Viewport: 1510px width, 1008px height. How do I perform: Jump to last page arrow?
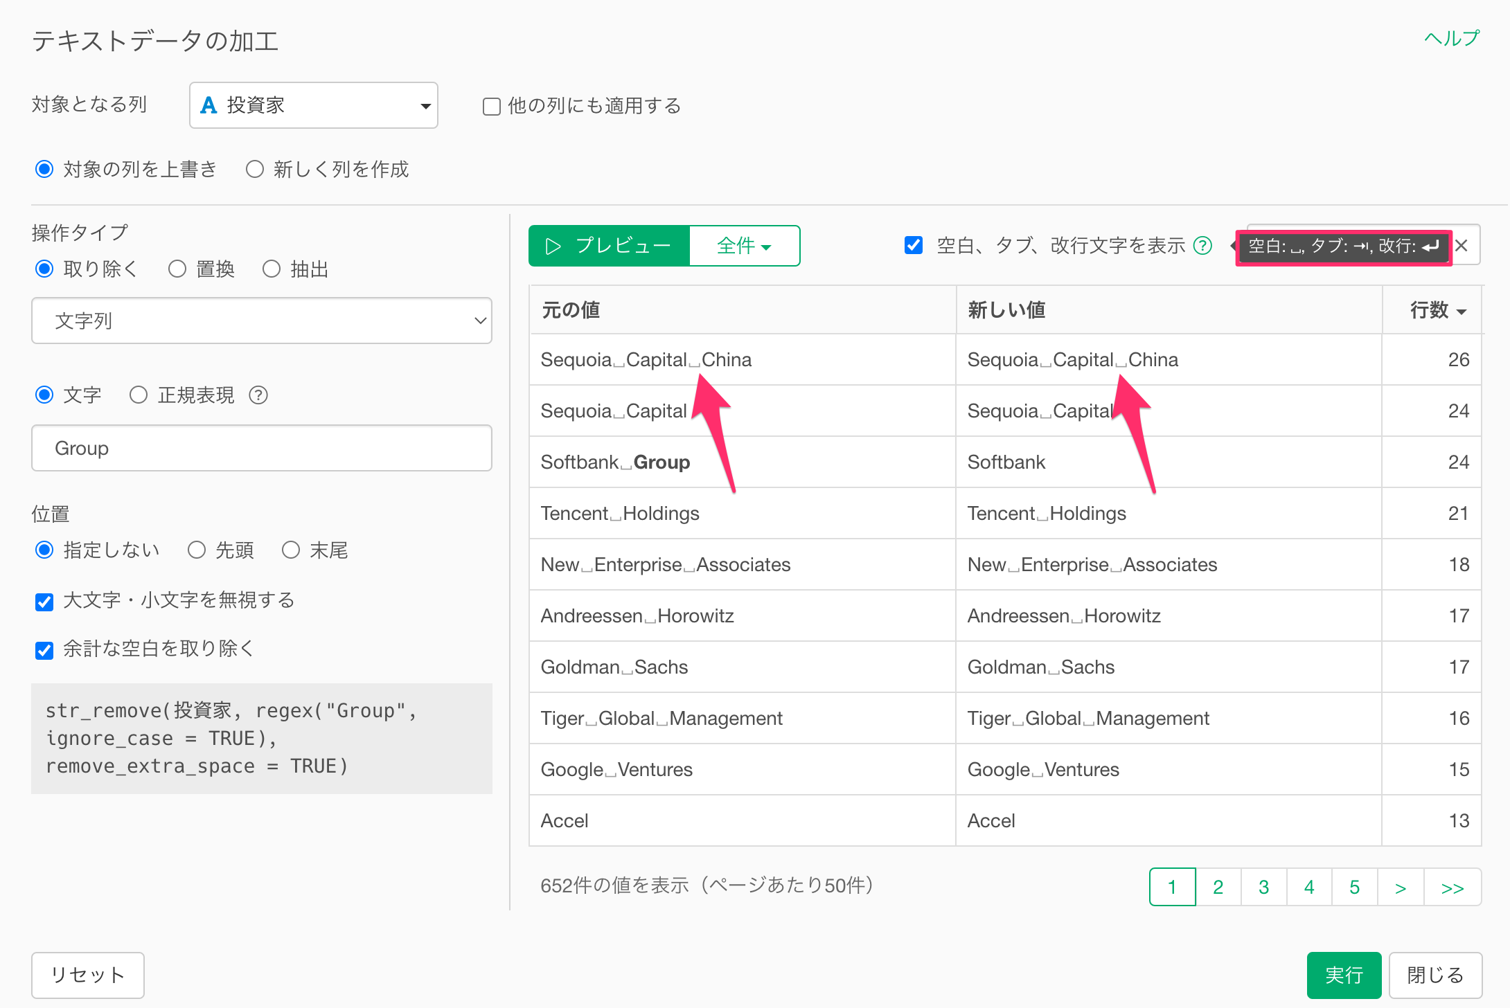click(x=1453, y=887)
